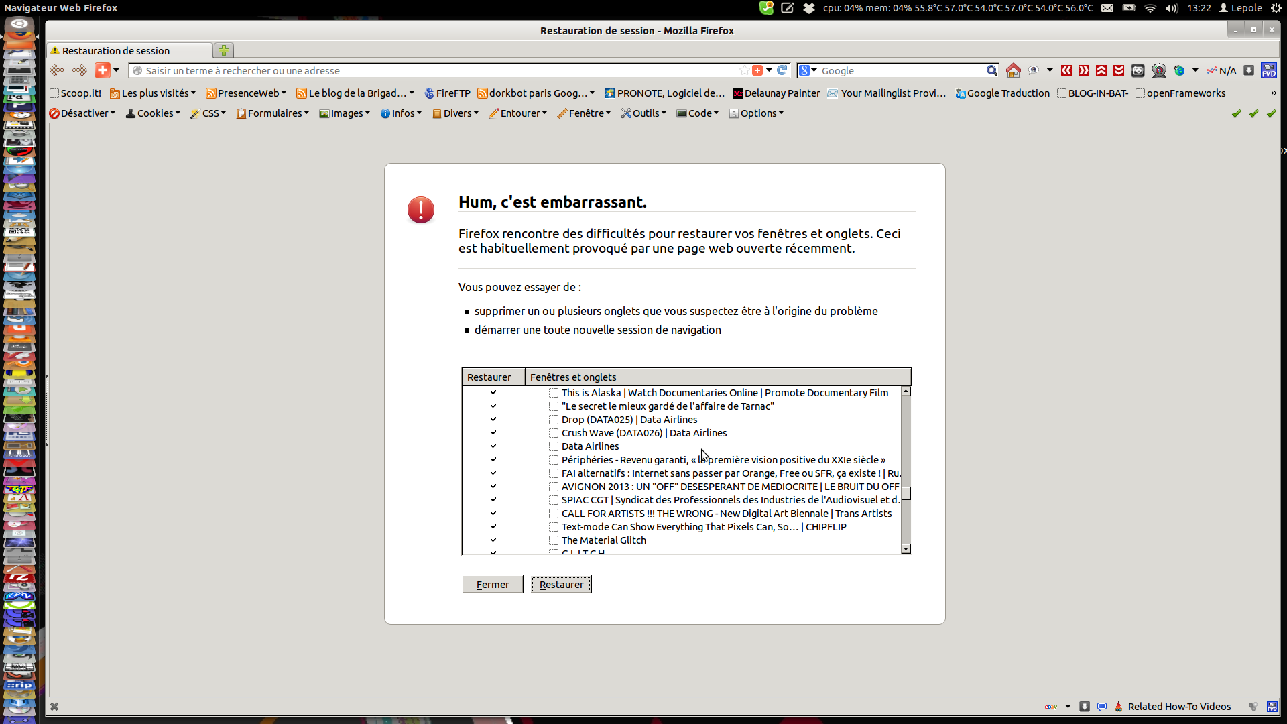Reload page with the refresh arrow
Viewport: 1287px width, 724px height.
point(782,70)
